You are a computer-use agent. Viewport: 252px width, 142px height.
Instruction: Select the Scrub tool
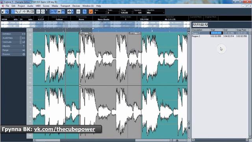[x=28, y=11]
